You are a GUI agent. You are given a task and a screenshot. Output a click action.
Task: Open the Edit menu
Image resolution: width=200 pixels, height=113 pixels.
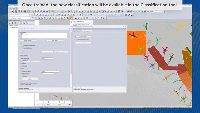coord(14,8)
